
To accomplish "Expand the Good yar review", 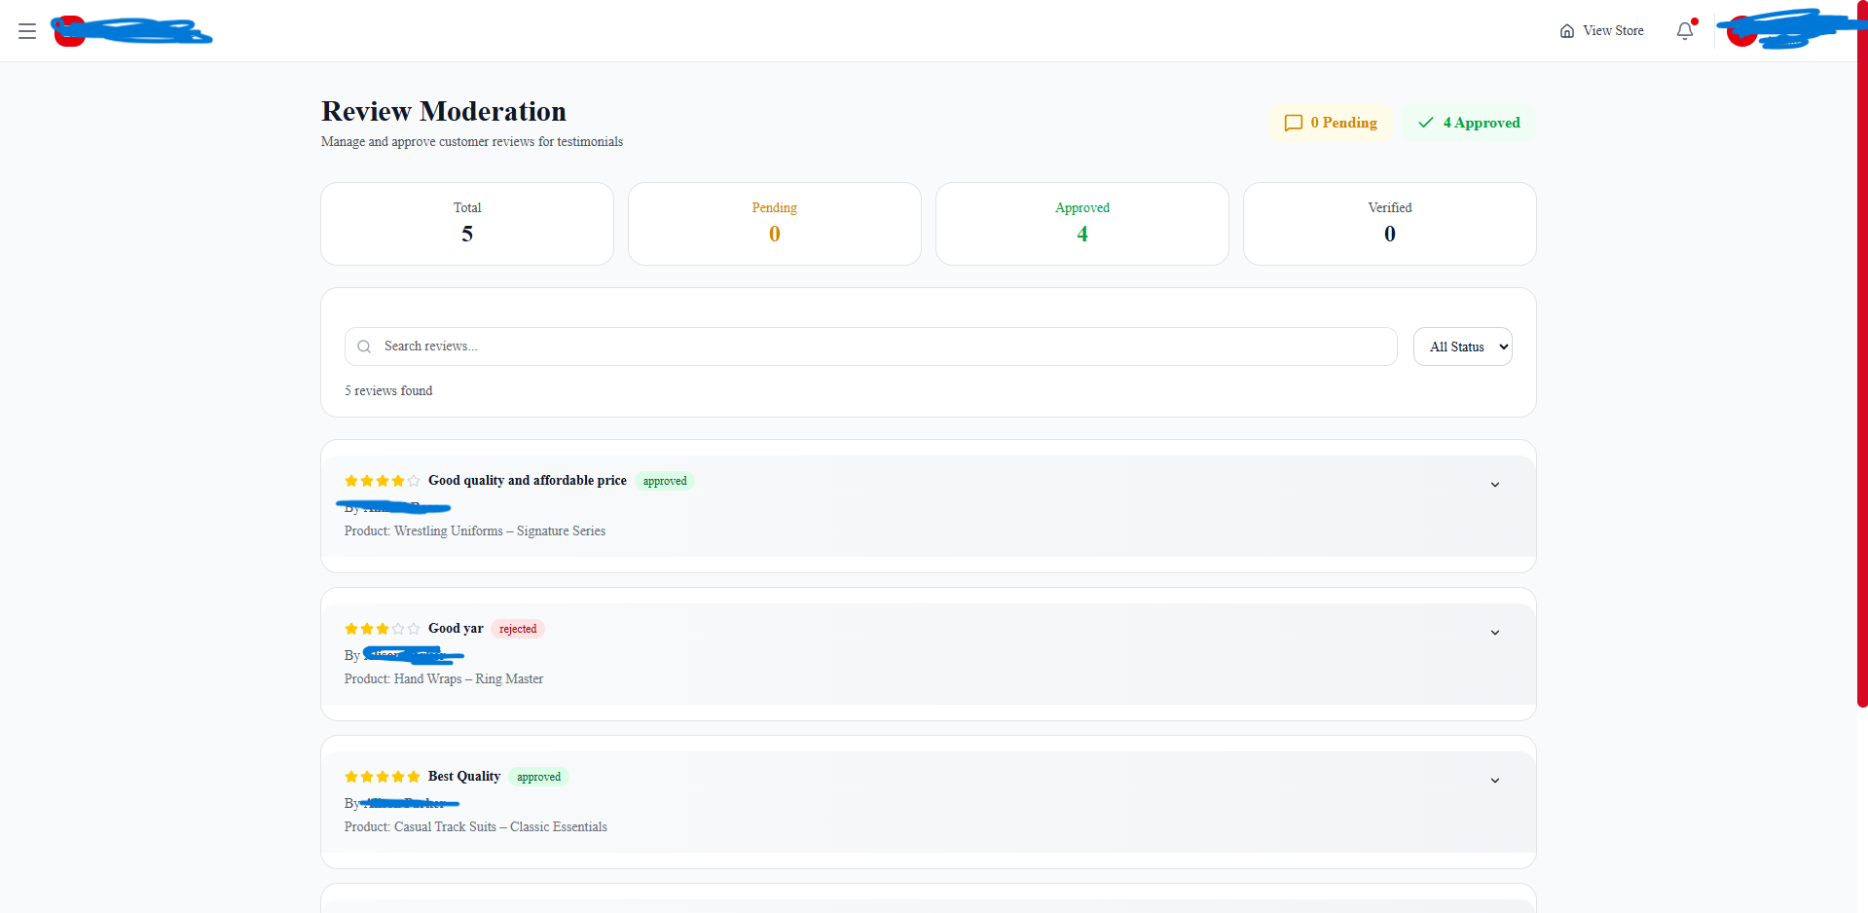I will (1495, 633).
